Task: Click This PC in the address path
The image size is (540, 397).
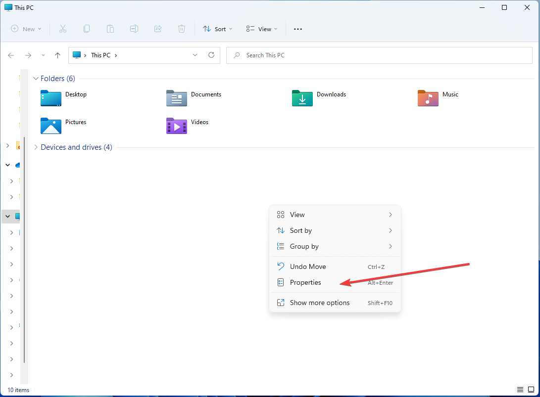Action: point(100,55)
